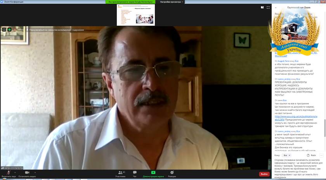This screenshot has width=326, height=180.
Task: Collapse the group chat panel chevron
Action: (x=276, y=8)
